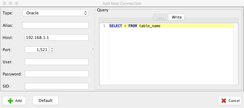The image size is (244, 108).
Task: Click the Port field showing 1,521
Action: point(37,50)
